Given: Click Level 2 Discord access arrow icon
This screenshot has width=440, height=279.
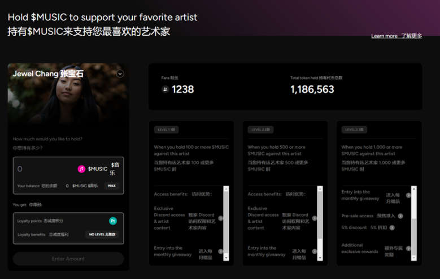Looking at the screenshot, I should point(314,218).
